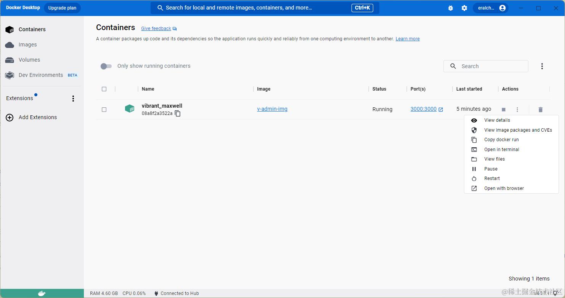Choose View image packages and CVEs
This screenshot has width=565, height=298.
click(511, 130)
